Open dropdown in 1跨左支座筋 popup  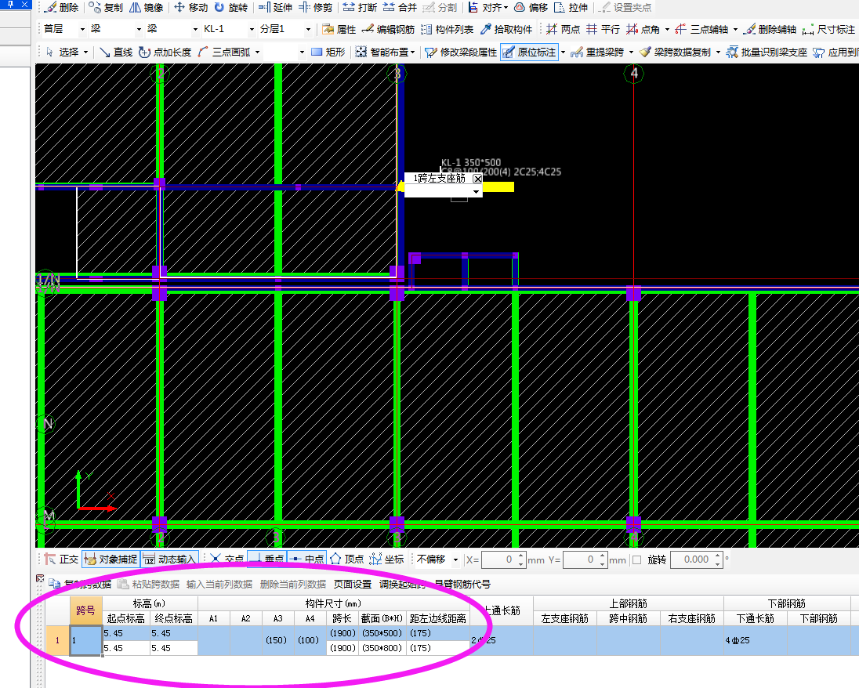point(476,192)
